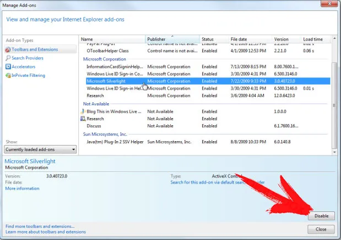Viewport: 341px width, 240px height.
Task: Click the Close button of the dialog
Action: pyautogui.click(x=321, y=229)
